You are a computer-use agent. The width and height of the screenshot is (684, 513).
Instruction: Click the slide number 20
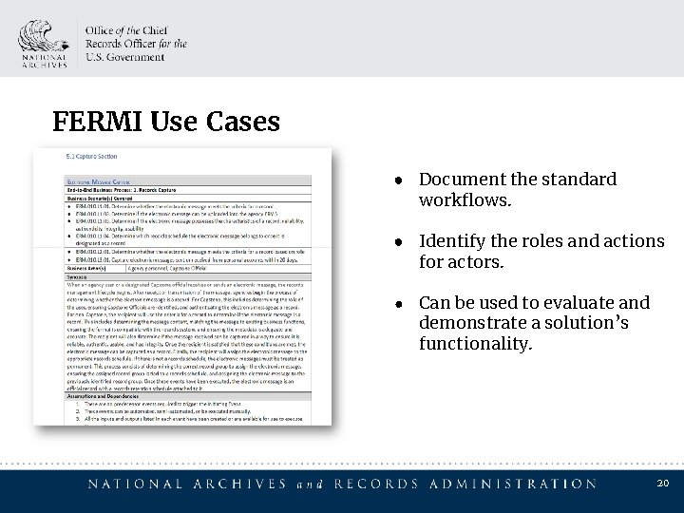[x=663, y=483]
